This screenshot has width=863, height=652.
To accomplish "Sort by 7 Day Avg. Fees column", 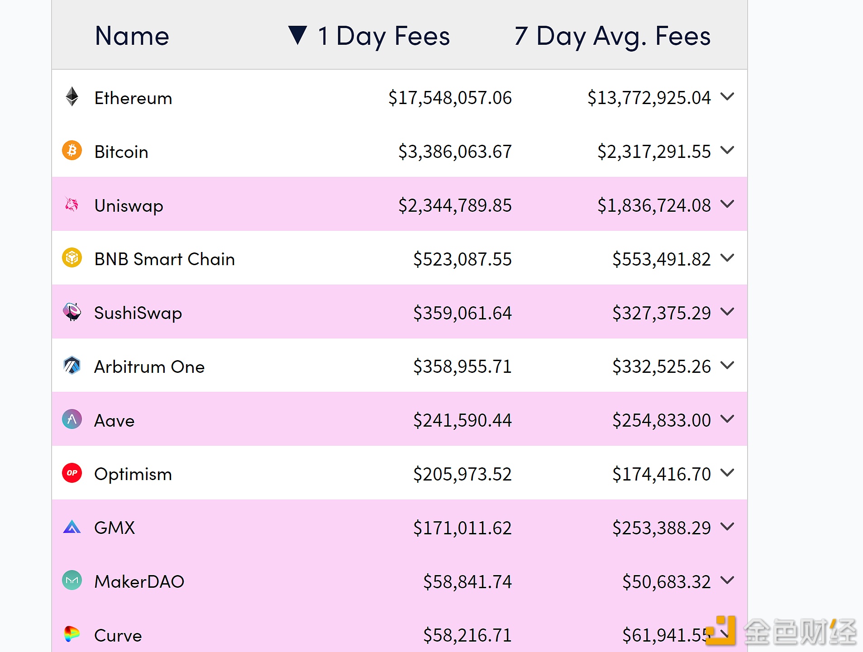I will click(x=612, y=36).
